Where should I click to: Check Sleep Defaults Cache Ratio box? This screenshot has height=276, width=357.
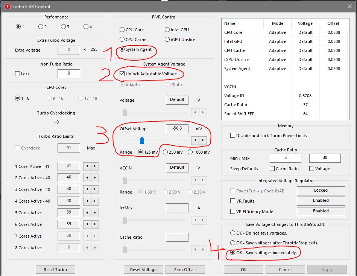[x=284, y=169]
